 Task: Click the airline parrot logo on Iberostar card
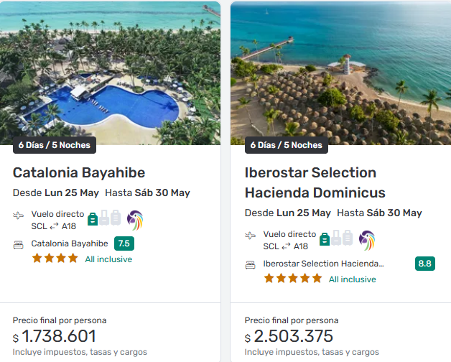tap(367, 240)
